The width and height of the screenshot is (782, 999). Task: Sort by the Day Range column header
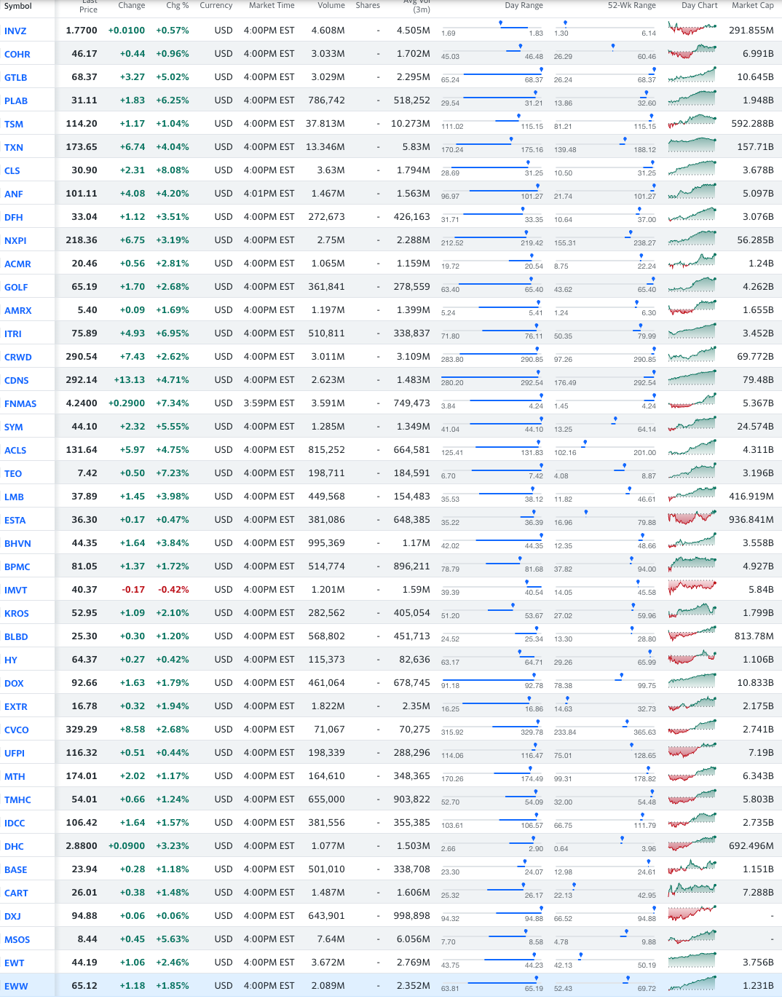coord(524,5)
